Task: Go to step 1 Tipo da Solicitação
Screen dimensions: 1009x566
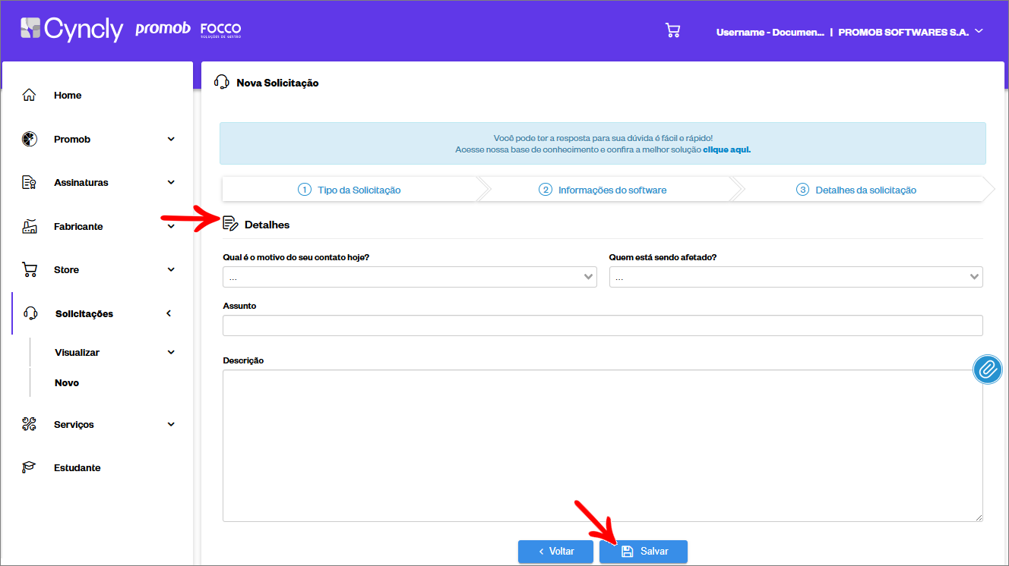Action: [x=350, y=190]
